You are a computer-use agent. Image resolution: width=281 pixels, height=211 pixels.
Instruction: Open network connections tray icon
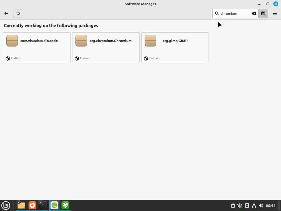[x=254, y=206]
